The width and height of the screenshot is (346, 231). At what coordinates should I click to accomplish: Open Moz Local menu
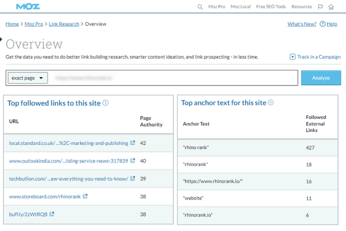(240, 7)
